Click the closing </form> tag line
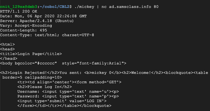The width and height of the screenshot is (210, 111). tap(64, 106)
